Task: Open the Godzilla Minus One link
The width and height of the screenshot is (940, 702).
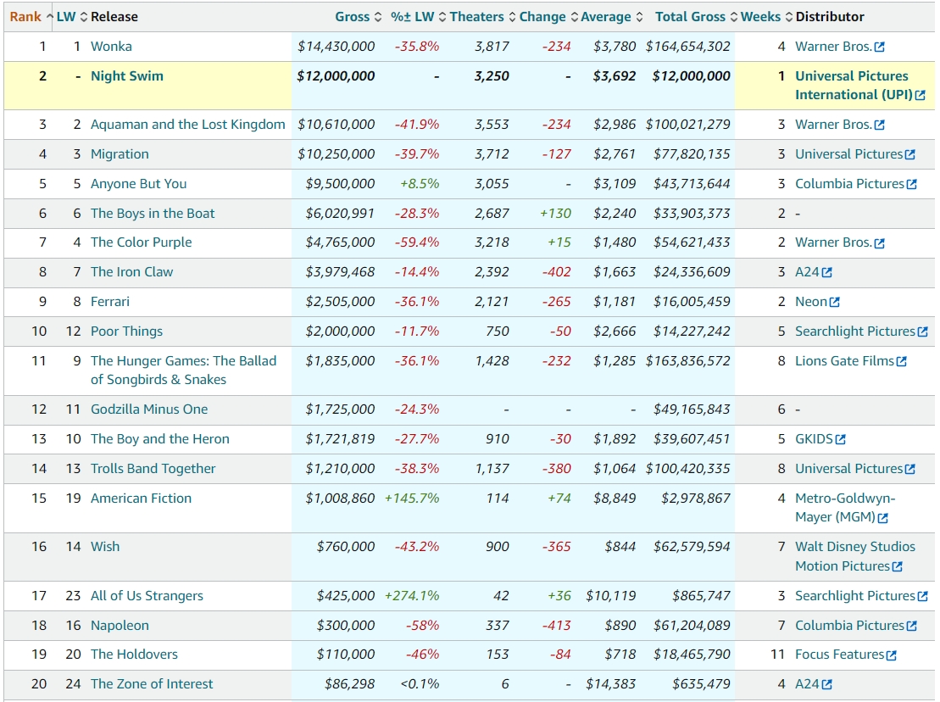Action: tap(148, 409)
